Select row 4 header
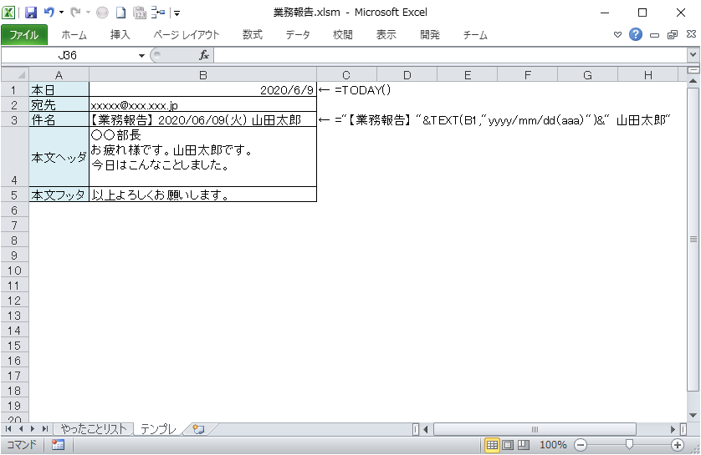This screenshot has width=701, height=455. point(14,157)
